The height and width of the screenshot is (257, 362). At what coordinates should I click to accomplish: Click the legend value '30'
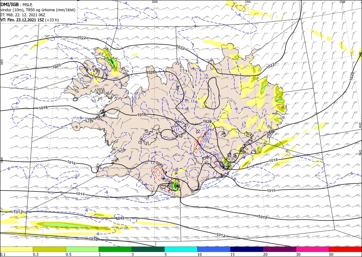pos(299,254)
